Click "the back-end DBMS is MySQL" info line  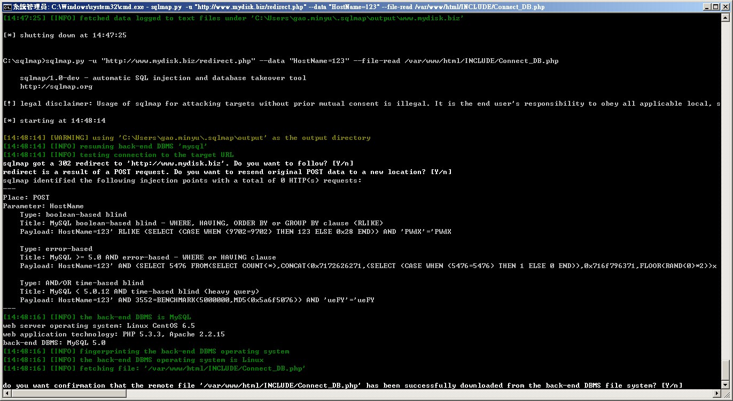click(97, 317)
